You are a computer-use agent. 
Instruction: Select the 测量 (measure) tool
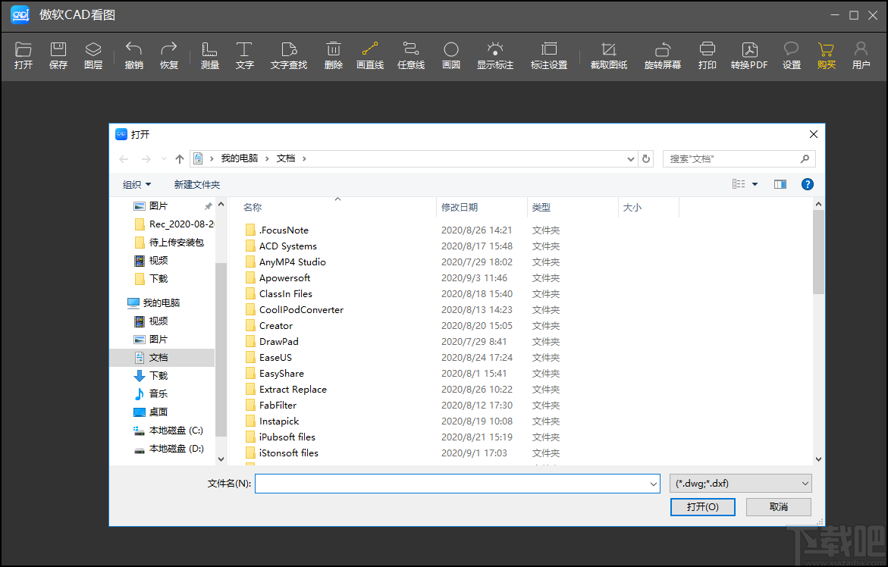[209, 55]
